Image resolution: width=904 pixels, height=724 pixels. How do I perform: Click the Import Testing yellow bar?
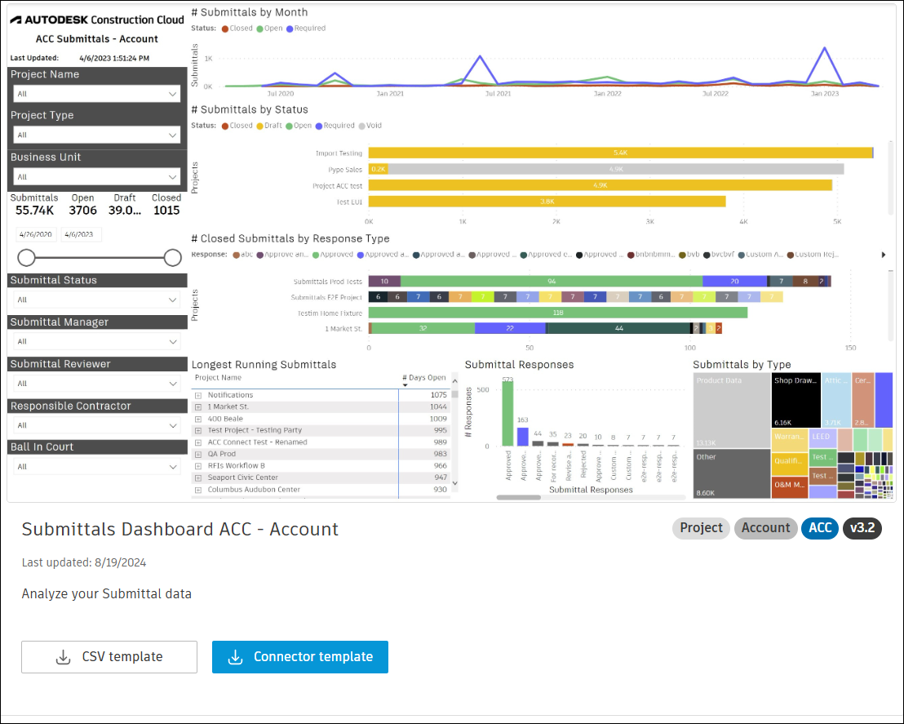(620, 153)
